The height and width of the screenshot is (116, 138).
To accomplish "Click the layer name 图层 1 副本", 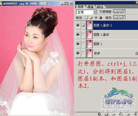I will pyautogui.click(x=101, y=35).
